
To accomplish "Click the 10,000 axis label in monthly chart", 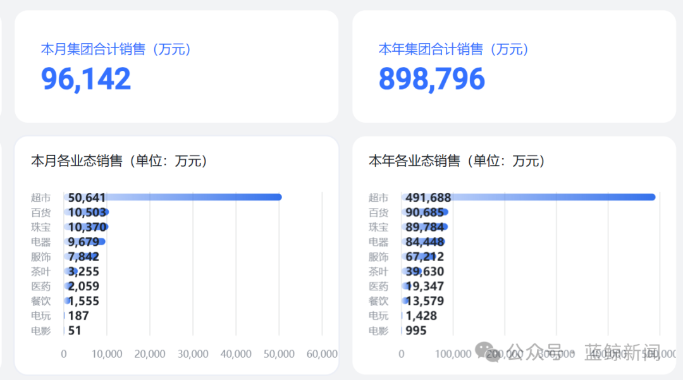I will 107,354.
